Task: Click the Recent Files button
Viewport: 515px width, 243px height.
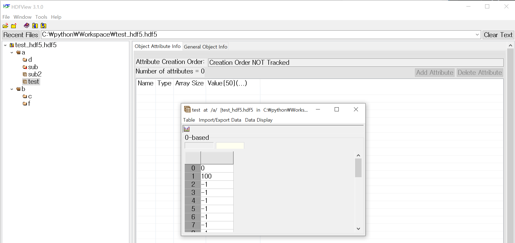Action: click(21, 35)
